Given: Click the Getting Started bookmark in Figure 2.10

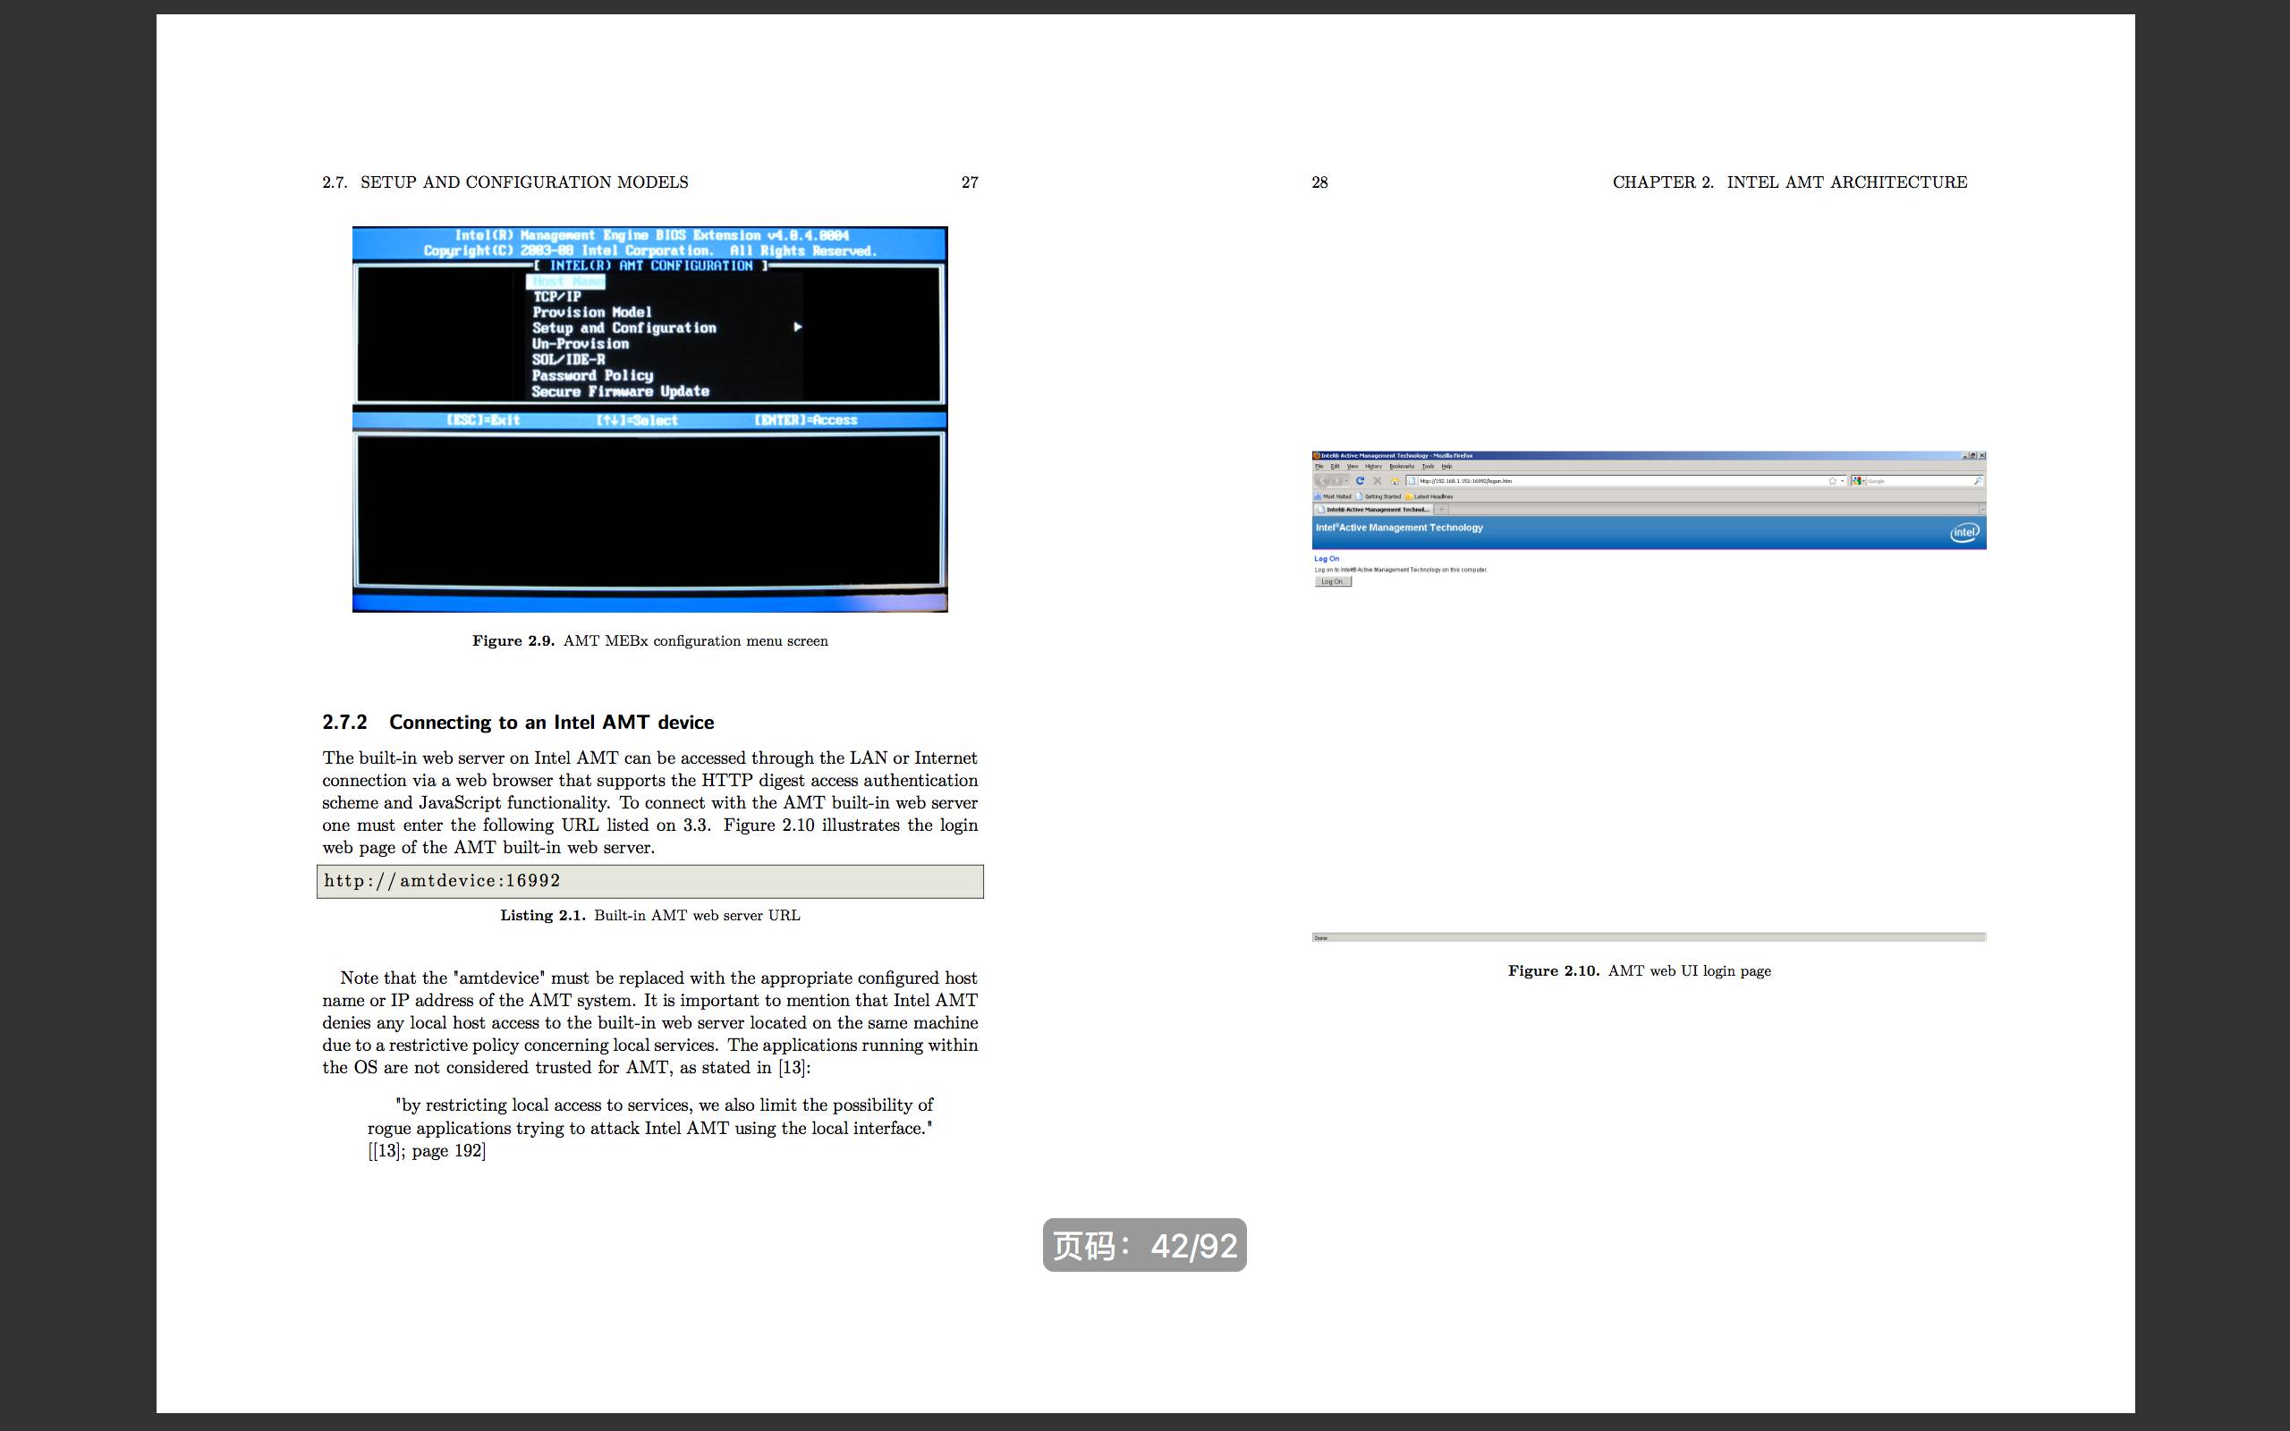Looking at the screenshot, I should [x=1378, y=497].
